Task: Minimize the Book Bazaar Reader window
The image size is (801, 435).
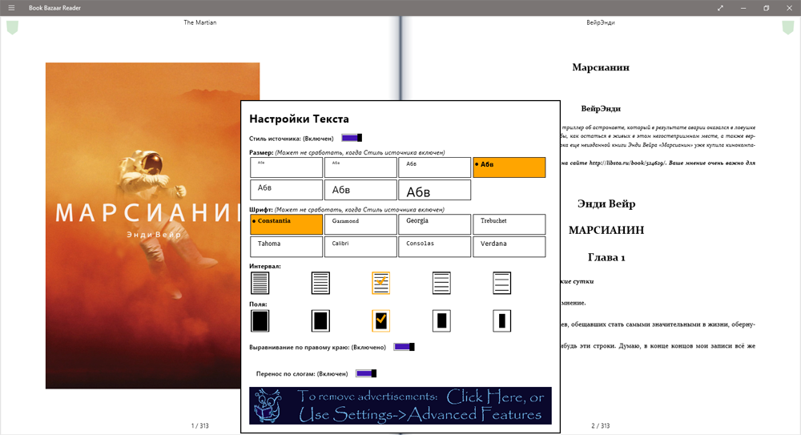Action: 743,8
